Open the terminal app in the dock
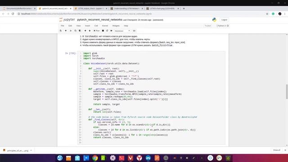The width and height of the screenshot is (288, 162). pos(121,158)
